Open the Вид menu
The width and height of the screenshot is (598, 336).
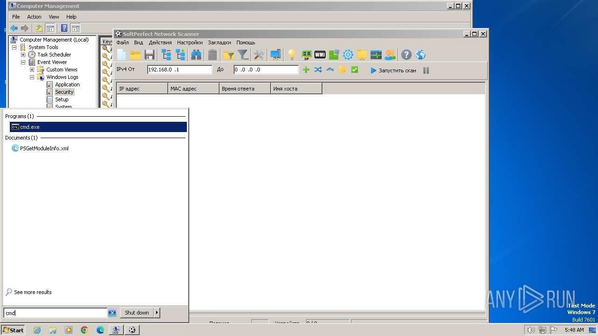pyautogui.click(x=138, y=42)
